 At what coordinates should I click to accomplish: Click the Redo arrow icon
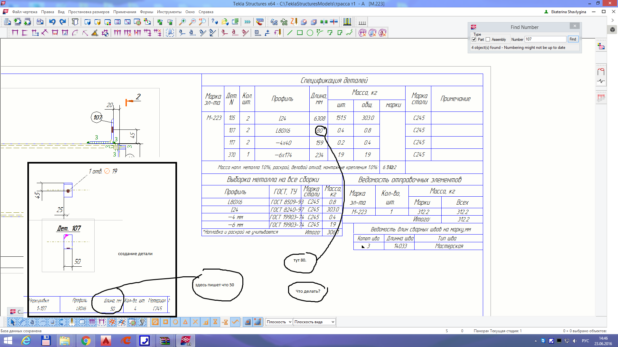63,22
